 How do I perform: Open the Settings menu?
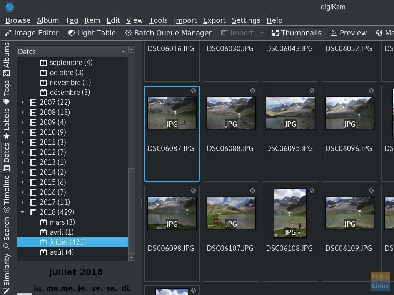tap(246, 20)
